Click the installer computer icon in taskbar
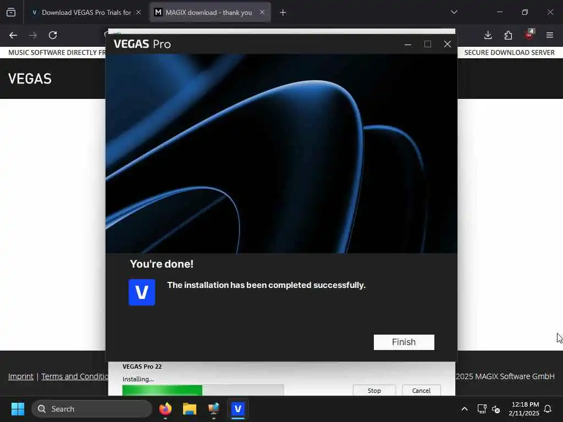The width and height of the screenshot is (563, 422). coord(214,409)
